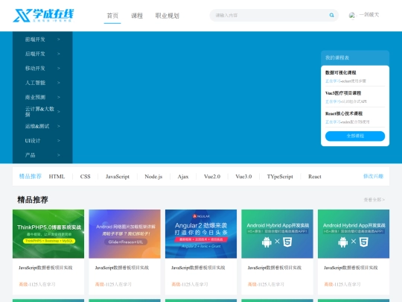Switch to the 课程 tab
Screen dimensions: 402x302
pos(137,16)
